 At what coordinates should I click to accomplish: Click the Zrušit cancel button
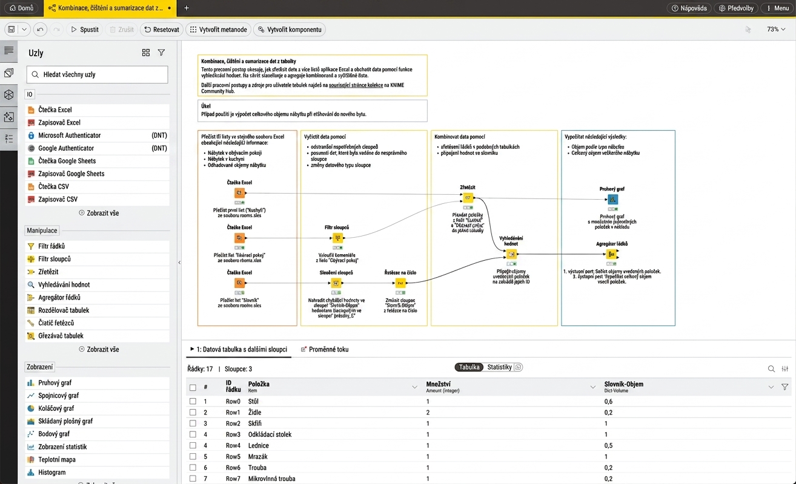tap(121, 30)
